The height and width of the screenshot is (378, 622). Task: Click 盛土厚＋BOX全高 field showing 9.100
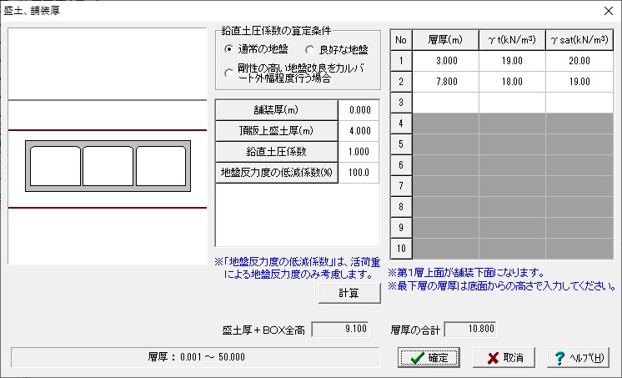coord(340,329)
